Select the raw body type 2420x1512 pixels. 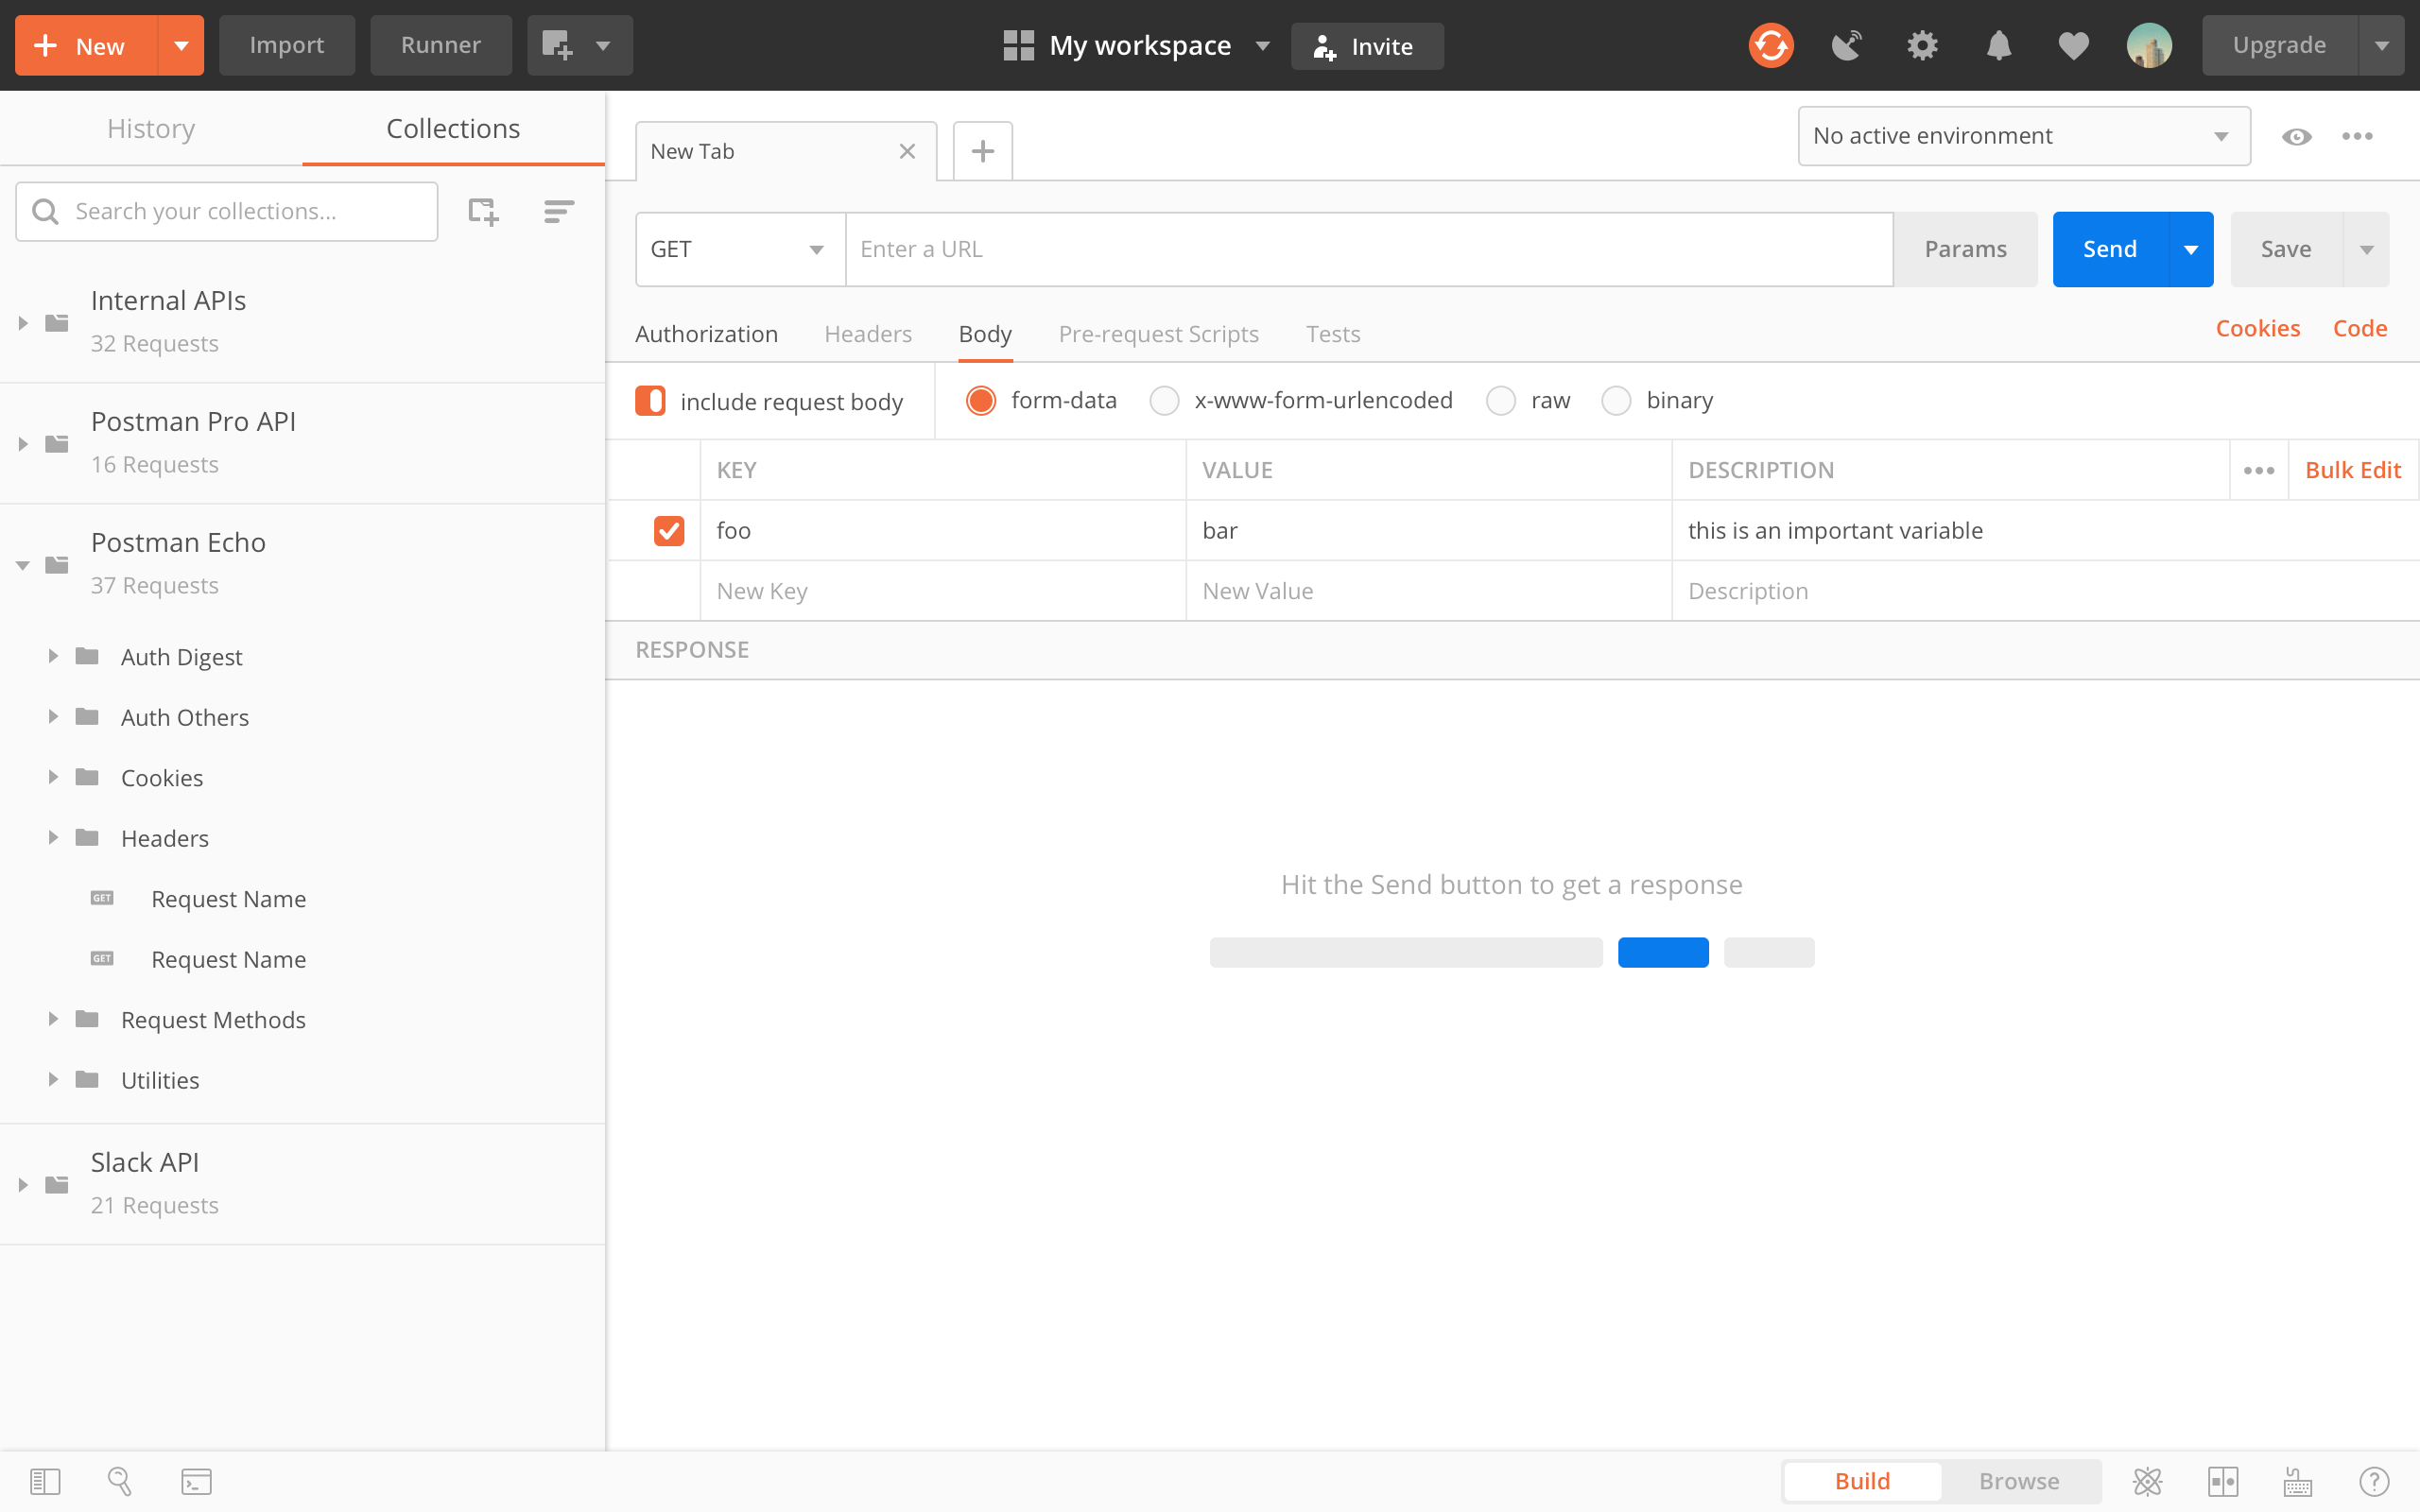click(x=1500, y=401)
